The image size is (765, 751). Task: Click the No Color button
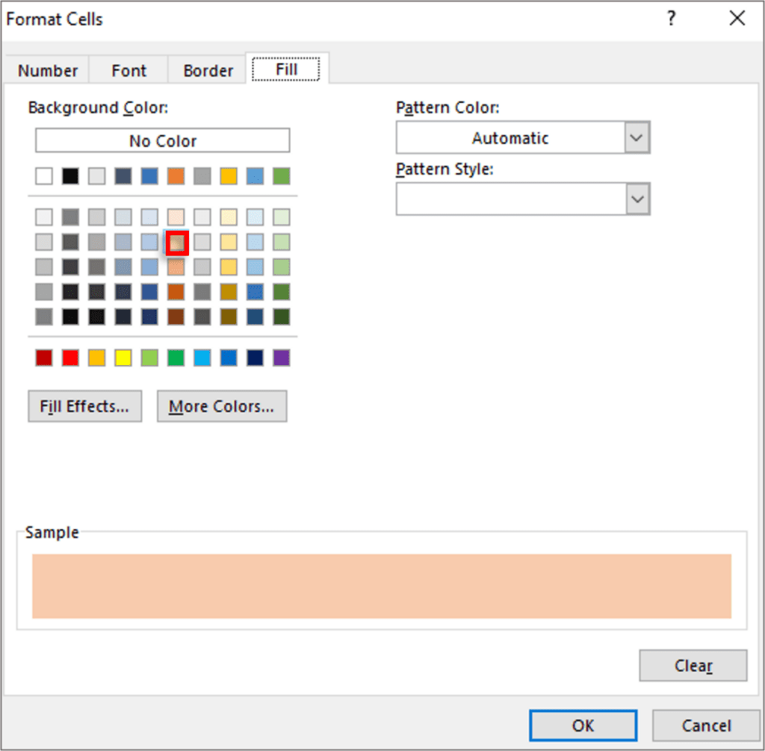coord(161,140)
